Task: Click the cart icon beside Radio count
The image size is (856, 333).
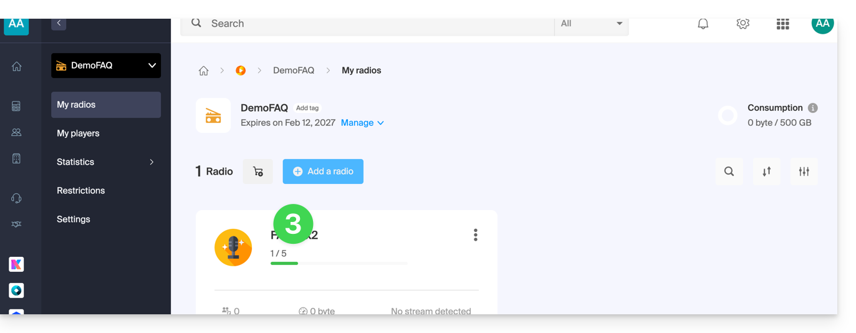Action: [x=257, y=171]
